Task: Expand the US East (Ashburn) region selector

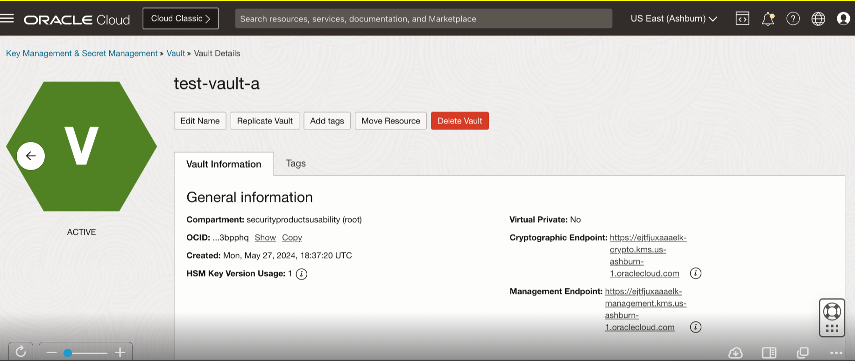Action: pos(673,19)
